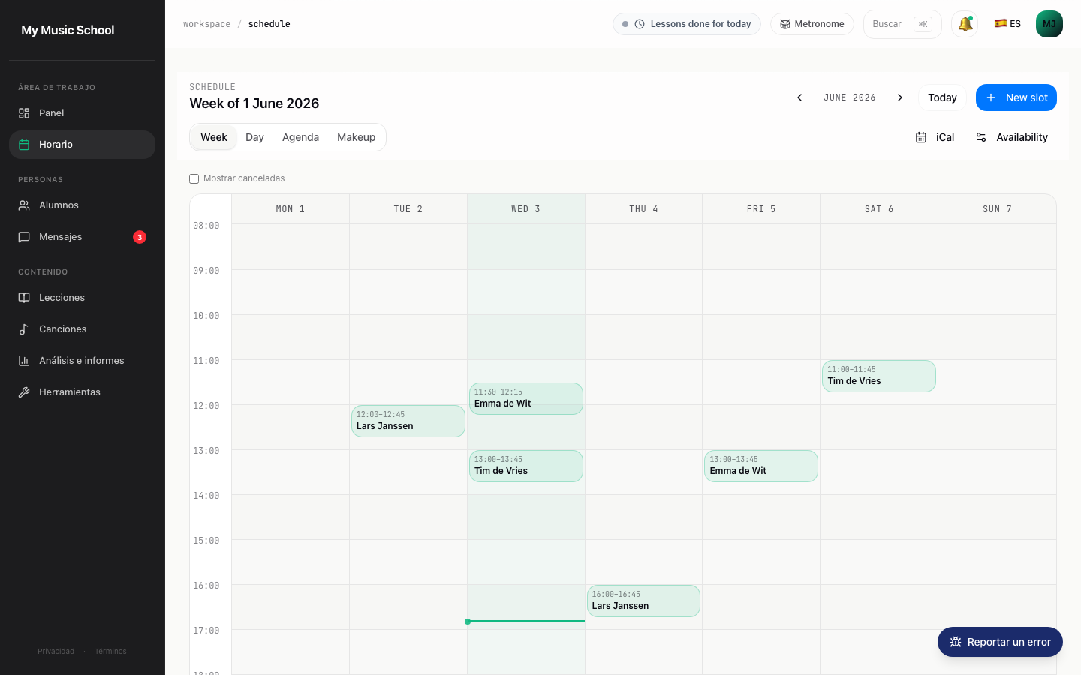Open the Alumnos people icon
The height and width of the screenshot is (675, 1081).
(x=24, y=205)
